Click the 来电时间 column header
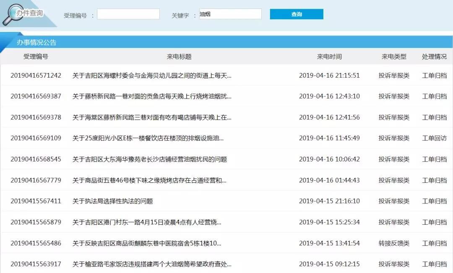453x273 pixels. click(329, 57)
